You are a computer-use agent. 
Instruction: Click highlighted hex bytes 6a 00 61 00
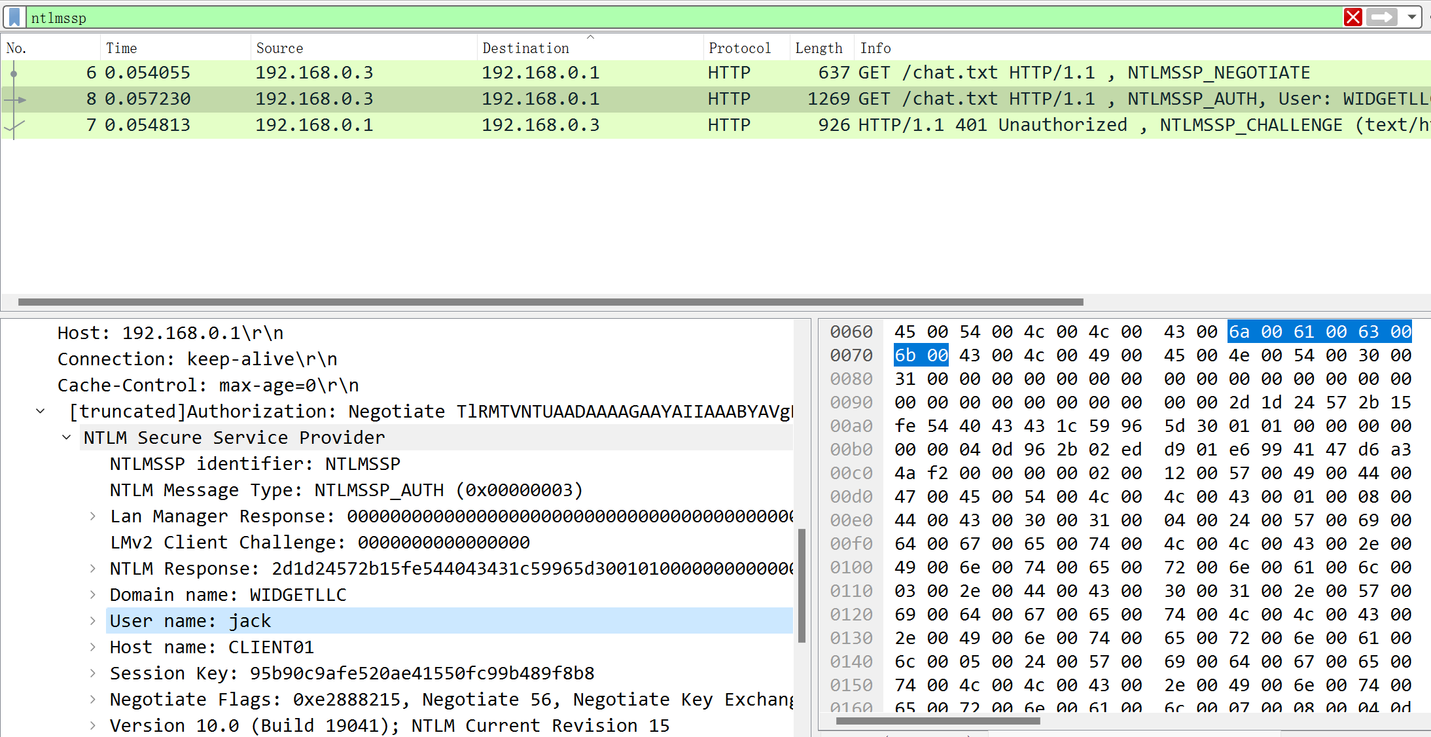click(x=1287, y=332)
